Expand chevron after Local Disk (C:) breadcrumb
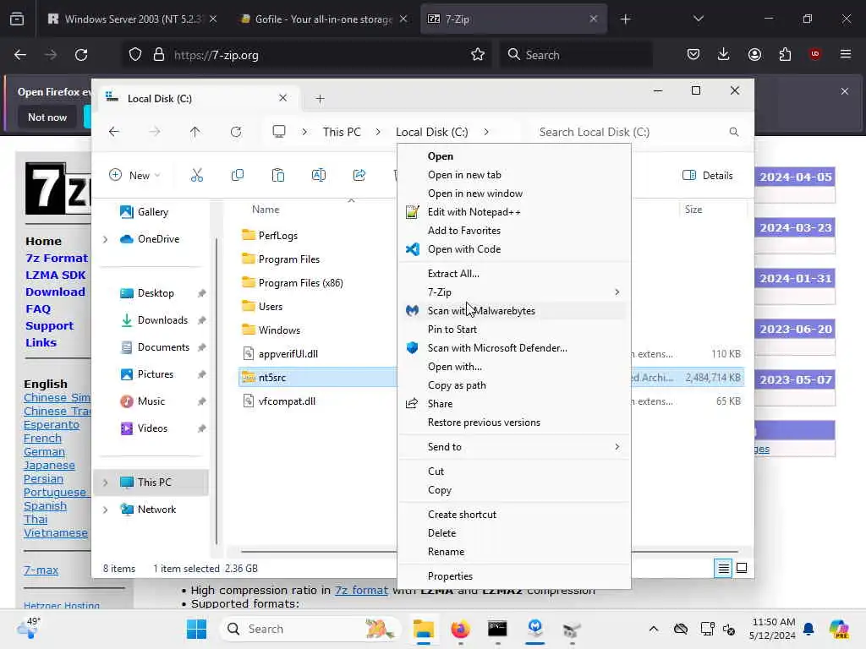The image size is (866, 649). coord(486,132)
